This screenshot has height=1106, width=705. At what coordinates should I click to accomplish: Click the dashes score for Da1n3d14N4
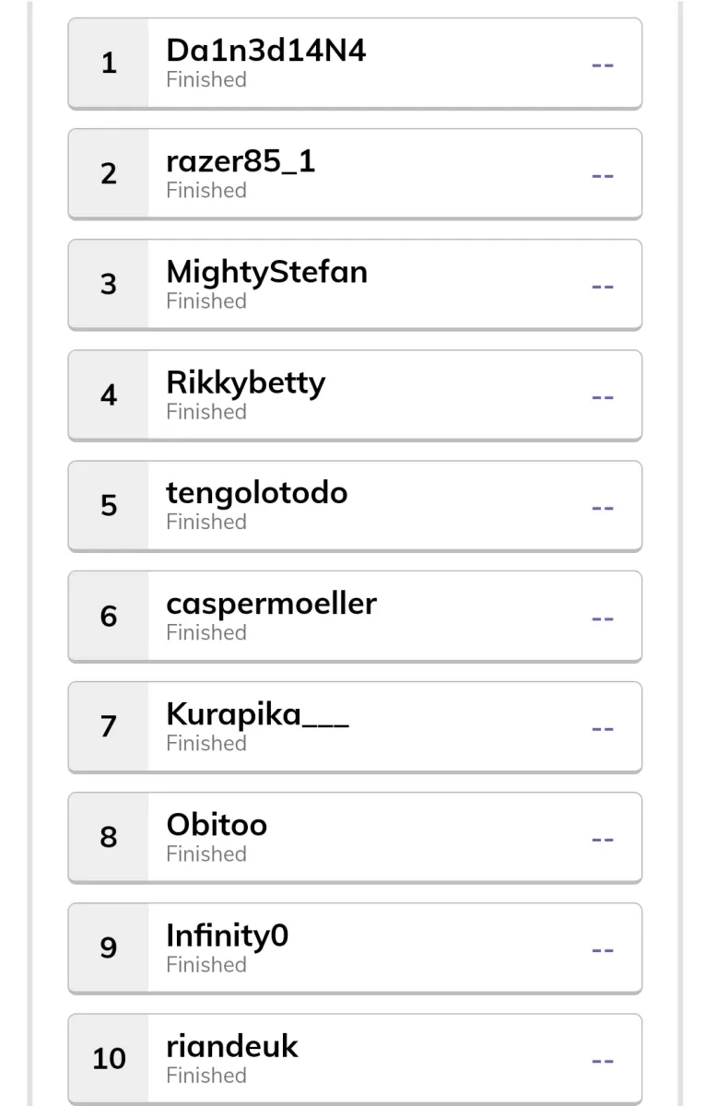(x=603, y=65)
